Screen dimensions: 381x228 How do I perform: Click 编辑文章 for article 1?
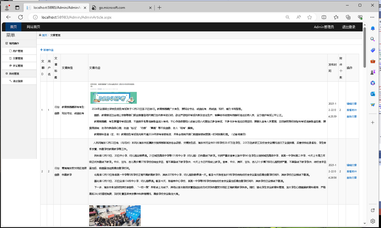tap(352, 103)
